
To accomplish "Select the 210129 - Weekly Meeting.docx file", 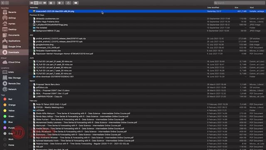I will [147, 107].
